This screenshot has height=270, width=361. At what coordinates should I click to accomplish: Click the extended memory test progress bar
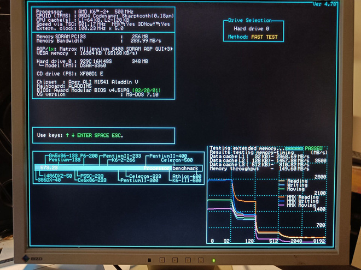coord(294,148)
